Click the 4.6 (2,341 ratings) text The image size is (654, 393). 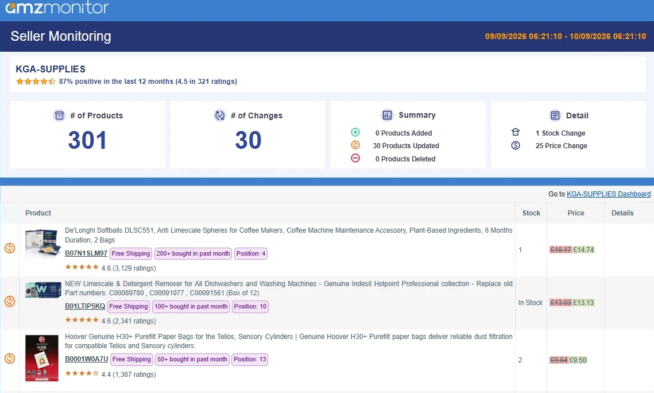coord(129,321)
